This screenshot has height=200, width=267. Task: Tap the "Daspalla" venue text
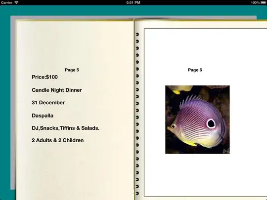point(43,116)
